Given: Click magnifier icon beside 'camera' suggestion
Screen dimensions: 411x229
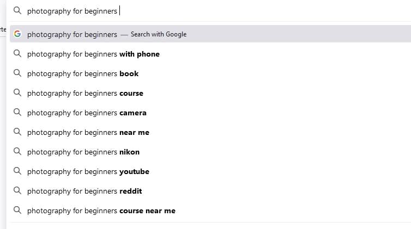Looking at the screenshot, I should pos(17,113).
